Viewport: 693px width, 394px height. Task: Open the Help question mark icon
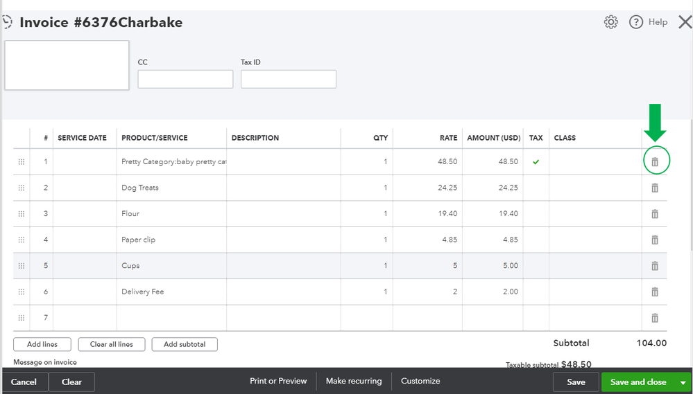635,22
